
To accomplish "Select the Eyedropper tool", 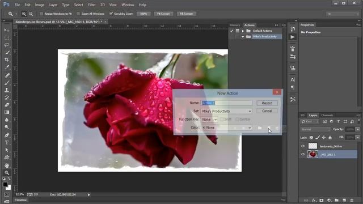I will click(7, 67).
